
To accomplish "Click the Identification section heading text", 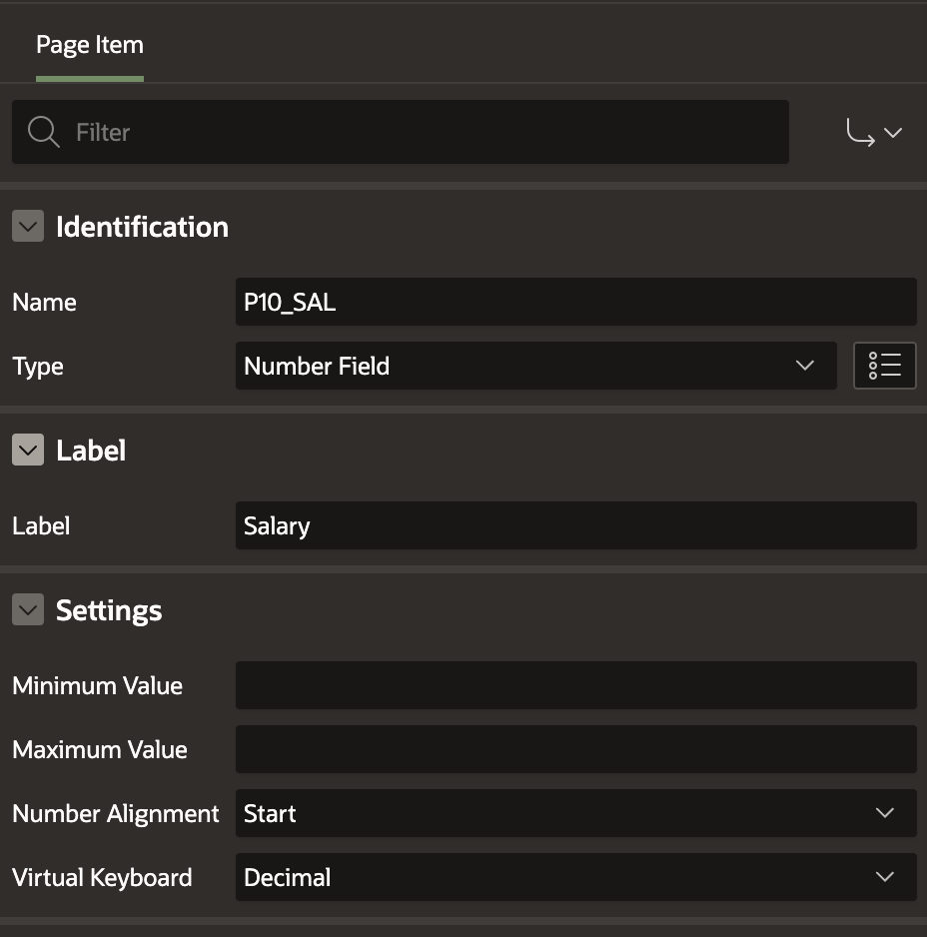I will 142,227.
